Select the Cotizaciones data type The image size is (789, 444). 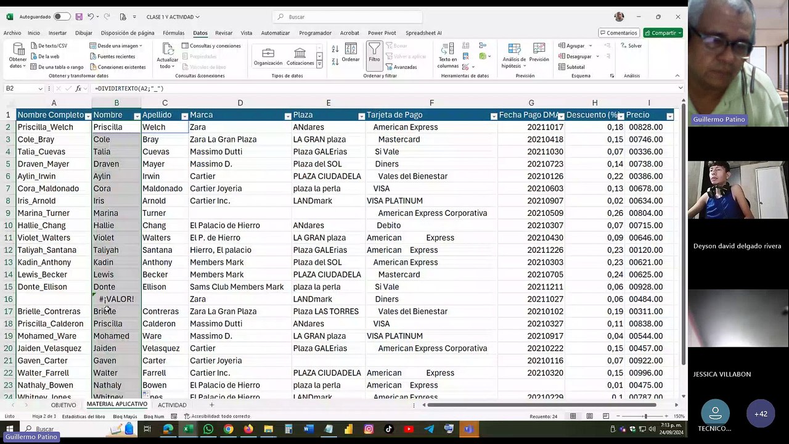click(x=300, y=57)
